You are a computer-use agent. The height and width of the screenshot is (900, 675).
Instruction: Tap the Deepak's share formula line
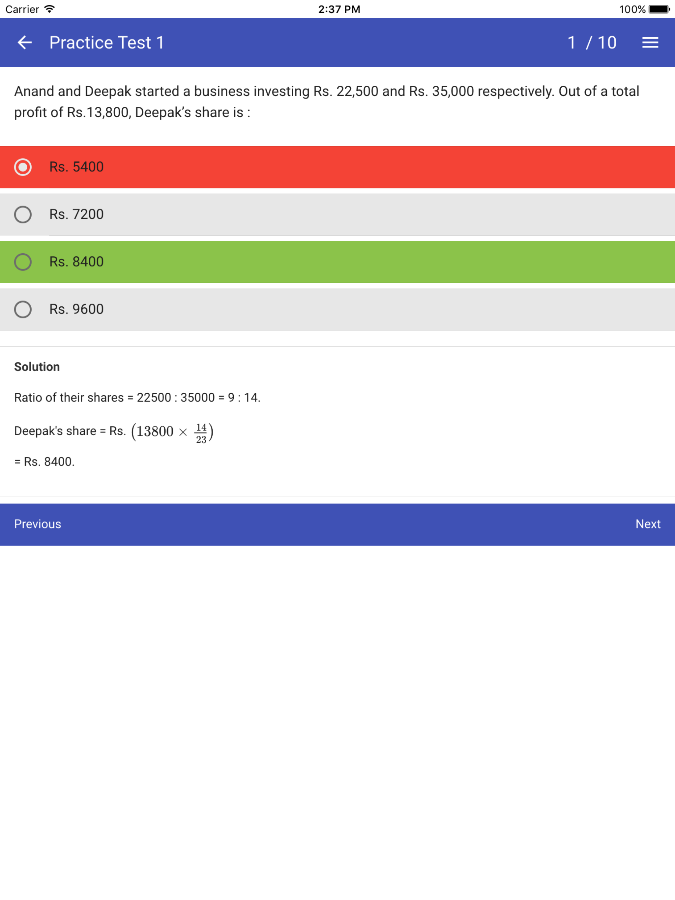(114, 432)
